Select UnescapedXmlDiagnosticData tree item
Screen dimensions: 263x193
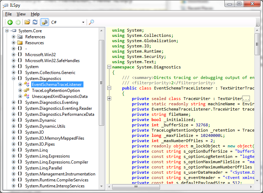tap(59, 96)
